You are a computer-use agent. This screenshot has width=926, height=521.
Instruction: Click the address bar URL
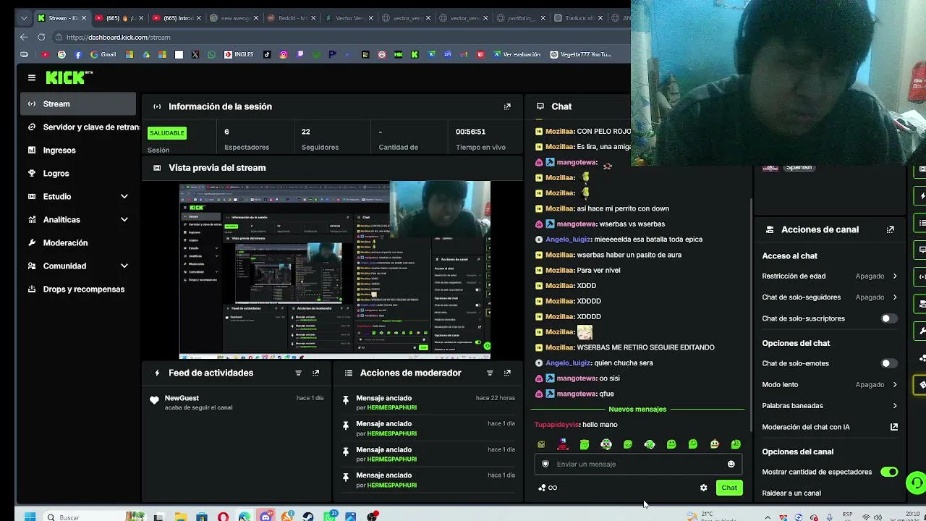(x=119, y=37)
